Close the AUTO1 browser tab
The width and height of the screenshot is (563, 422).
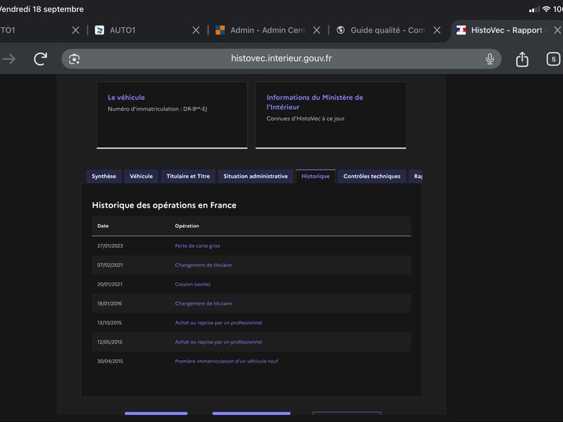tap(196, 30)
